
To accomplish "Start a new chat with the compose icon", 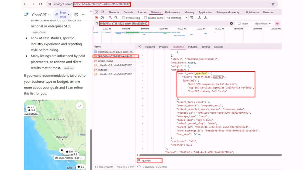I will pos(76,15).
